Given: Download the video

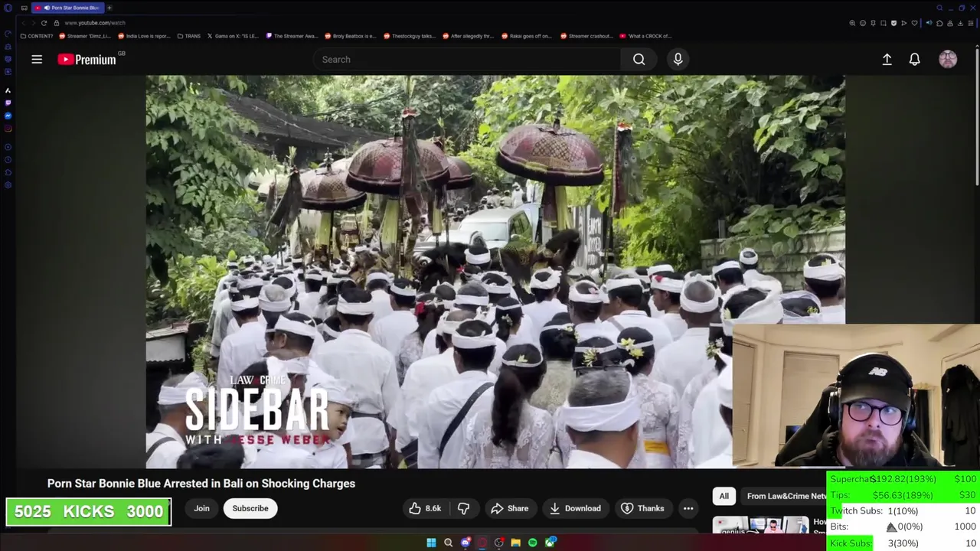Looking at the screenshot, I should point(574,508).
